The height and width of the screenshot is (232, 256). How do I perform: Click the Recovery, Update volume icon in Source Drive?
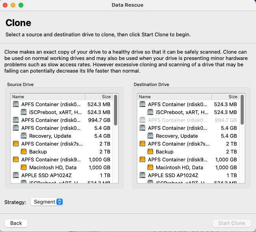click(x=24, y=136)
